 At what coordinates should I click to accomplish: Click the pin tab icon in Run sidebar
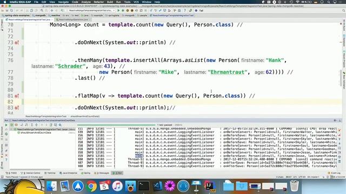6,151
